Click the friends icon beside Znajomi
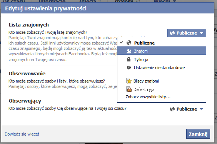The width and height of the screenshot is (217, 144). [x=129, y=51]
